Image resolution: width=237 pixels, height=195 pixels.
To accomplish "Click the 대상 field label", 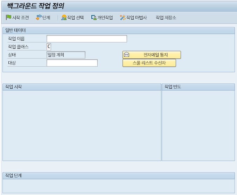I will click(12, 63).
